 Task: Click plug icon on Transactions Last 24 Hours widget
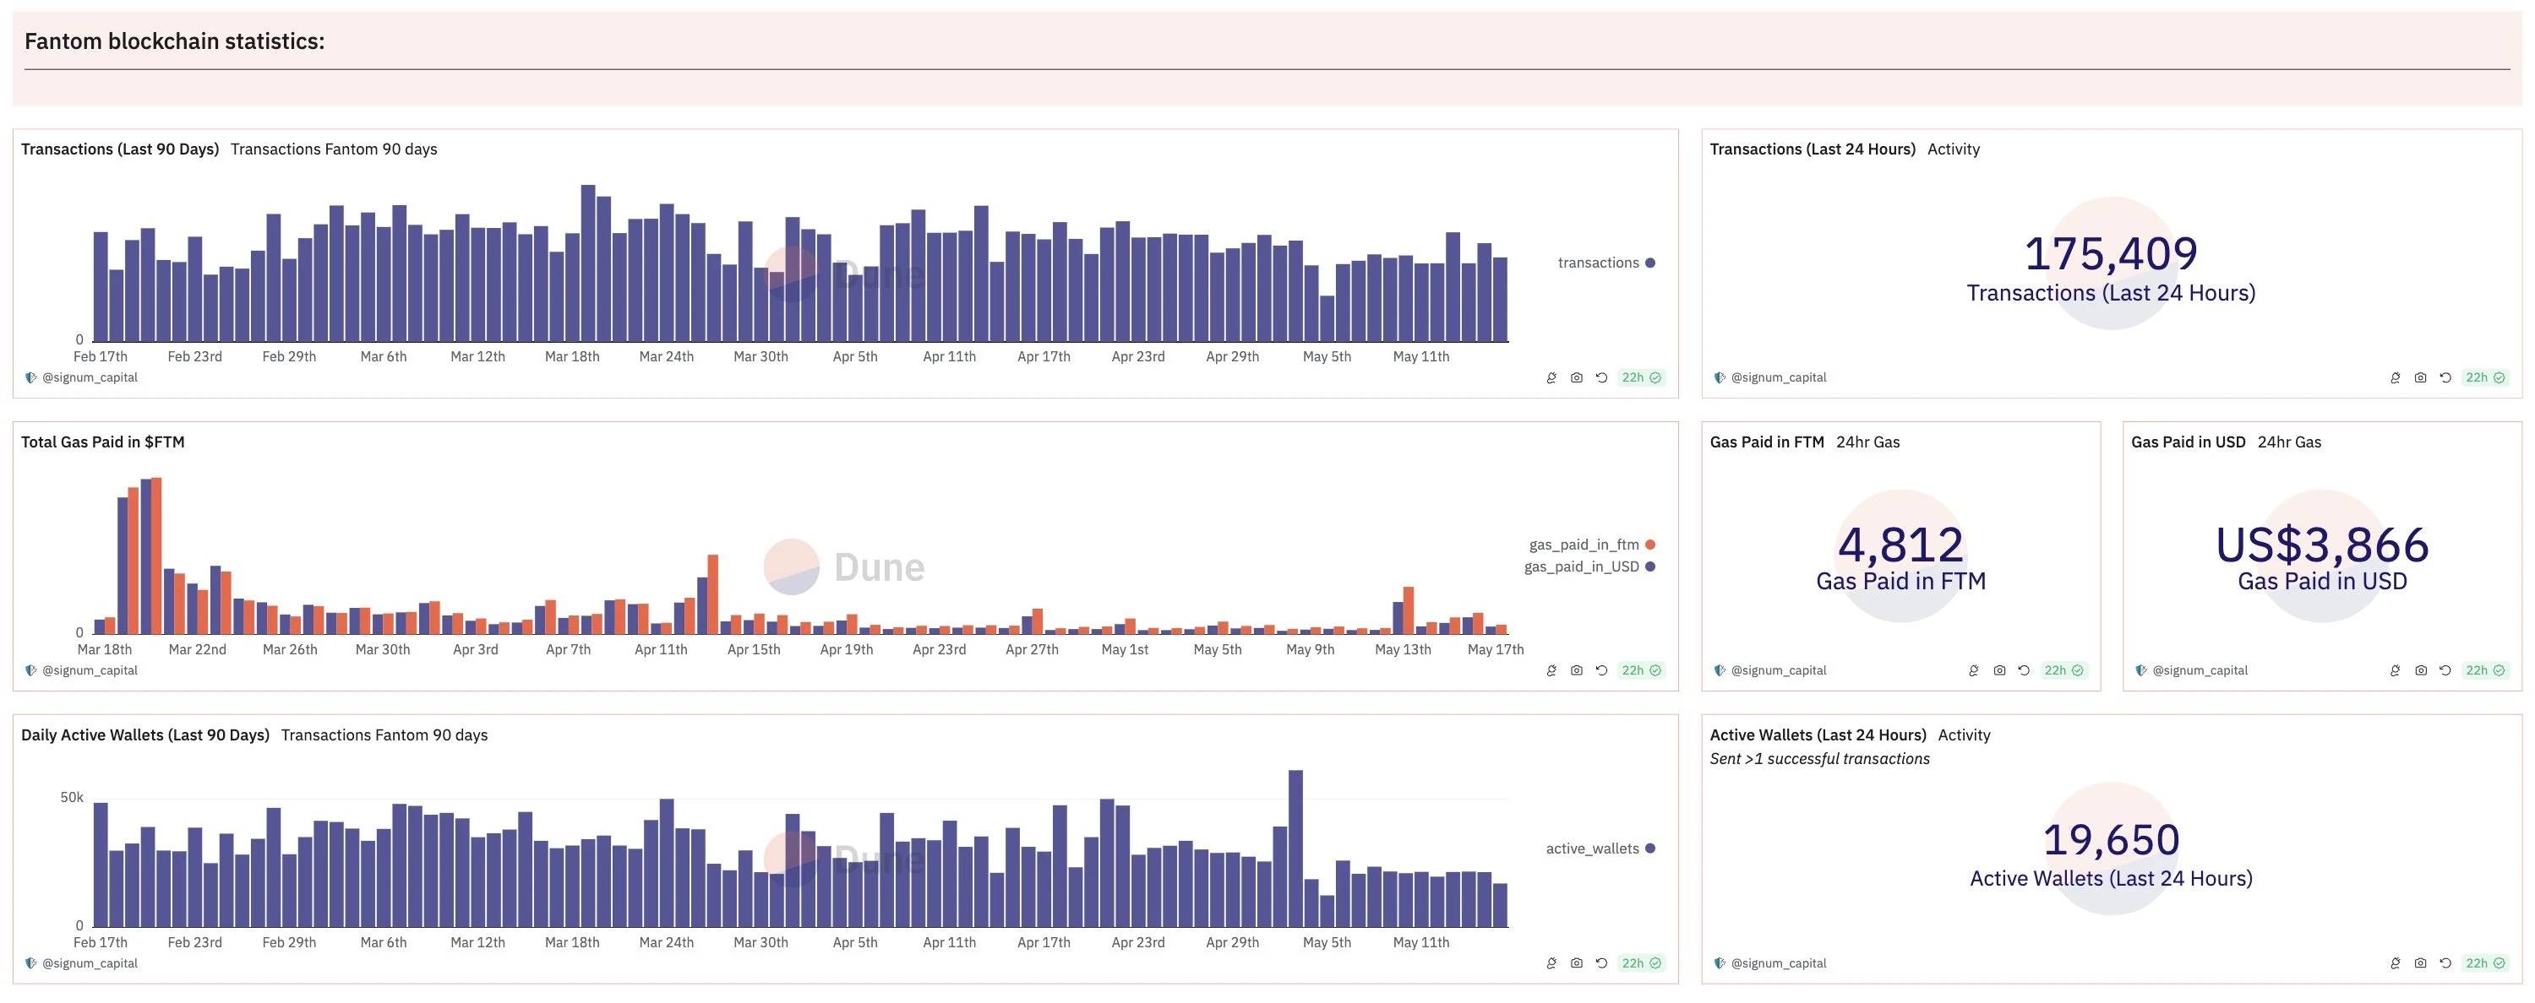click(x=2396, y=377)
